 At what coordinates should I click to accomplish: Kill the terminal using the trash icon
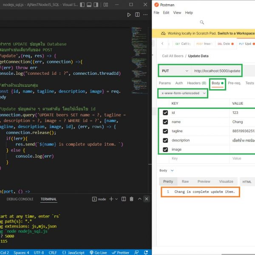click(132, 199)
